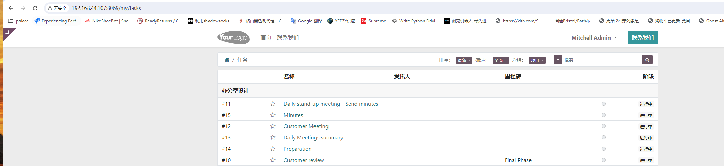Open the Daily stand-up meeting task link

[x=331, y=104]
